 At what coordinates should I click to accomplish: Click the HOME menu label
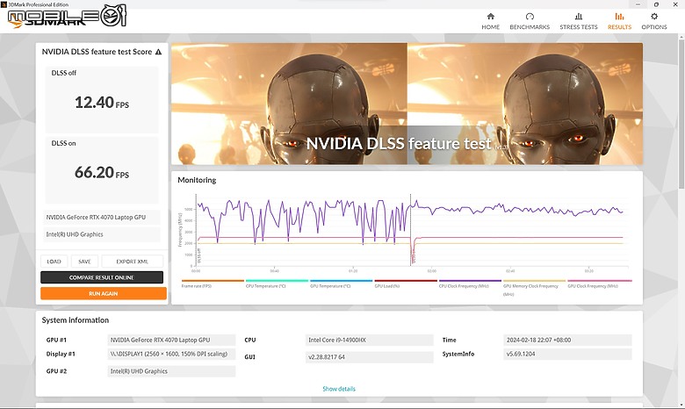tap(491, 27)
